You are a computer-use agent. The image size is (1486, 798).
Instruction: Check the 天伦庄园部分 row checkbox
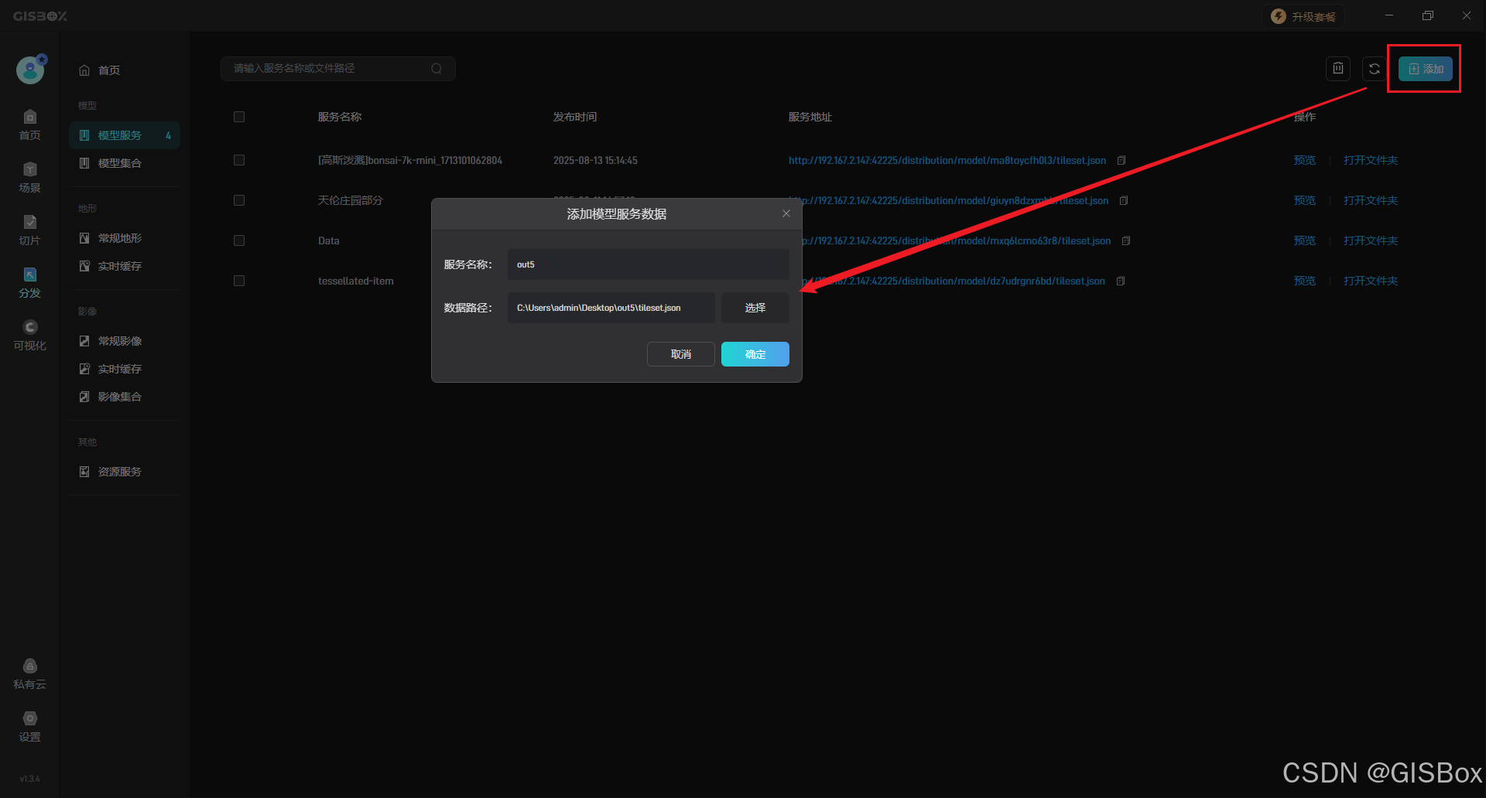[x=239, y=200]
